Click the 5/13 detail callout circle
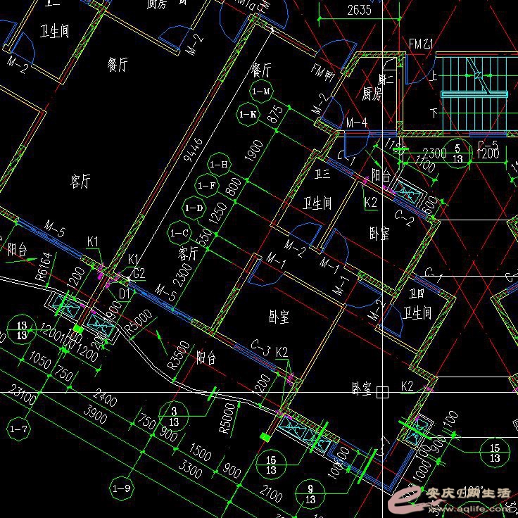This screenshot has height=518, width=518. click(458, 153)
